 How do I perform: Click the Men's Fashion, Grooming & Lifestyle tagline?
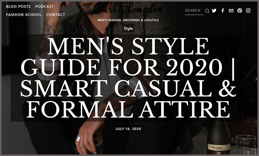tap(128, 20)
